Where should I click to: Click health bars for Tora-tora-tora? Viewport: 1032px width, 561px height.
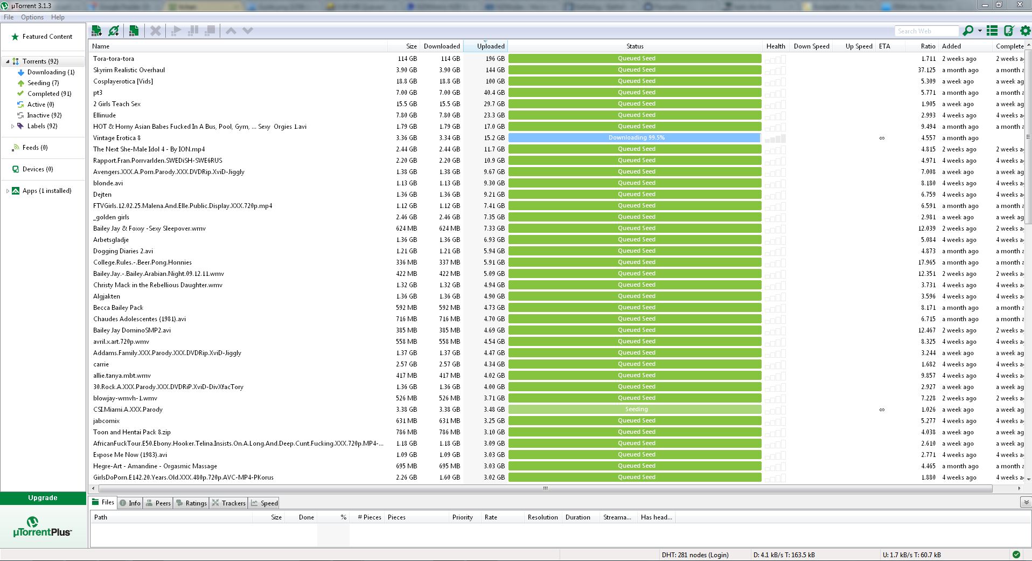(775, 59)
